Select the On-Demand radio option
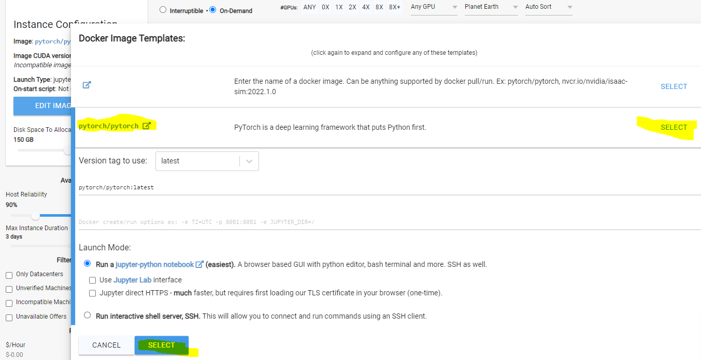This screenshot has width=701, height=360. pos(213,10)
